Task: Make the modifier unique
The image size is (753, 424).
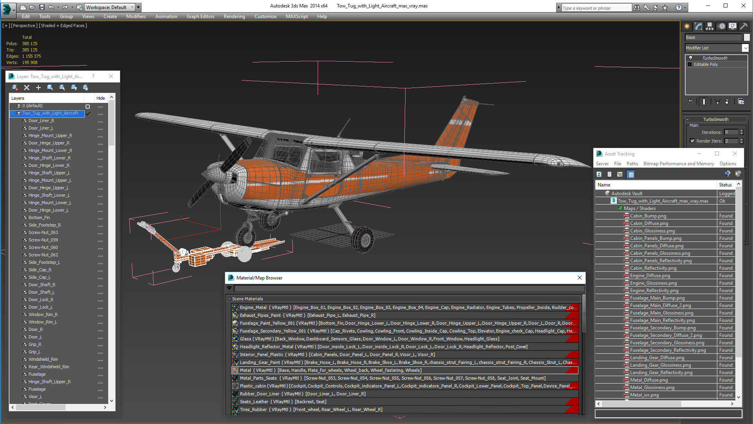Action: click(x=718, y=102)
